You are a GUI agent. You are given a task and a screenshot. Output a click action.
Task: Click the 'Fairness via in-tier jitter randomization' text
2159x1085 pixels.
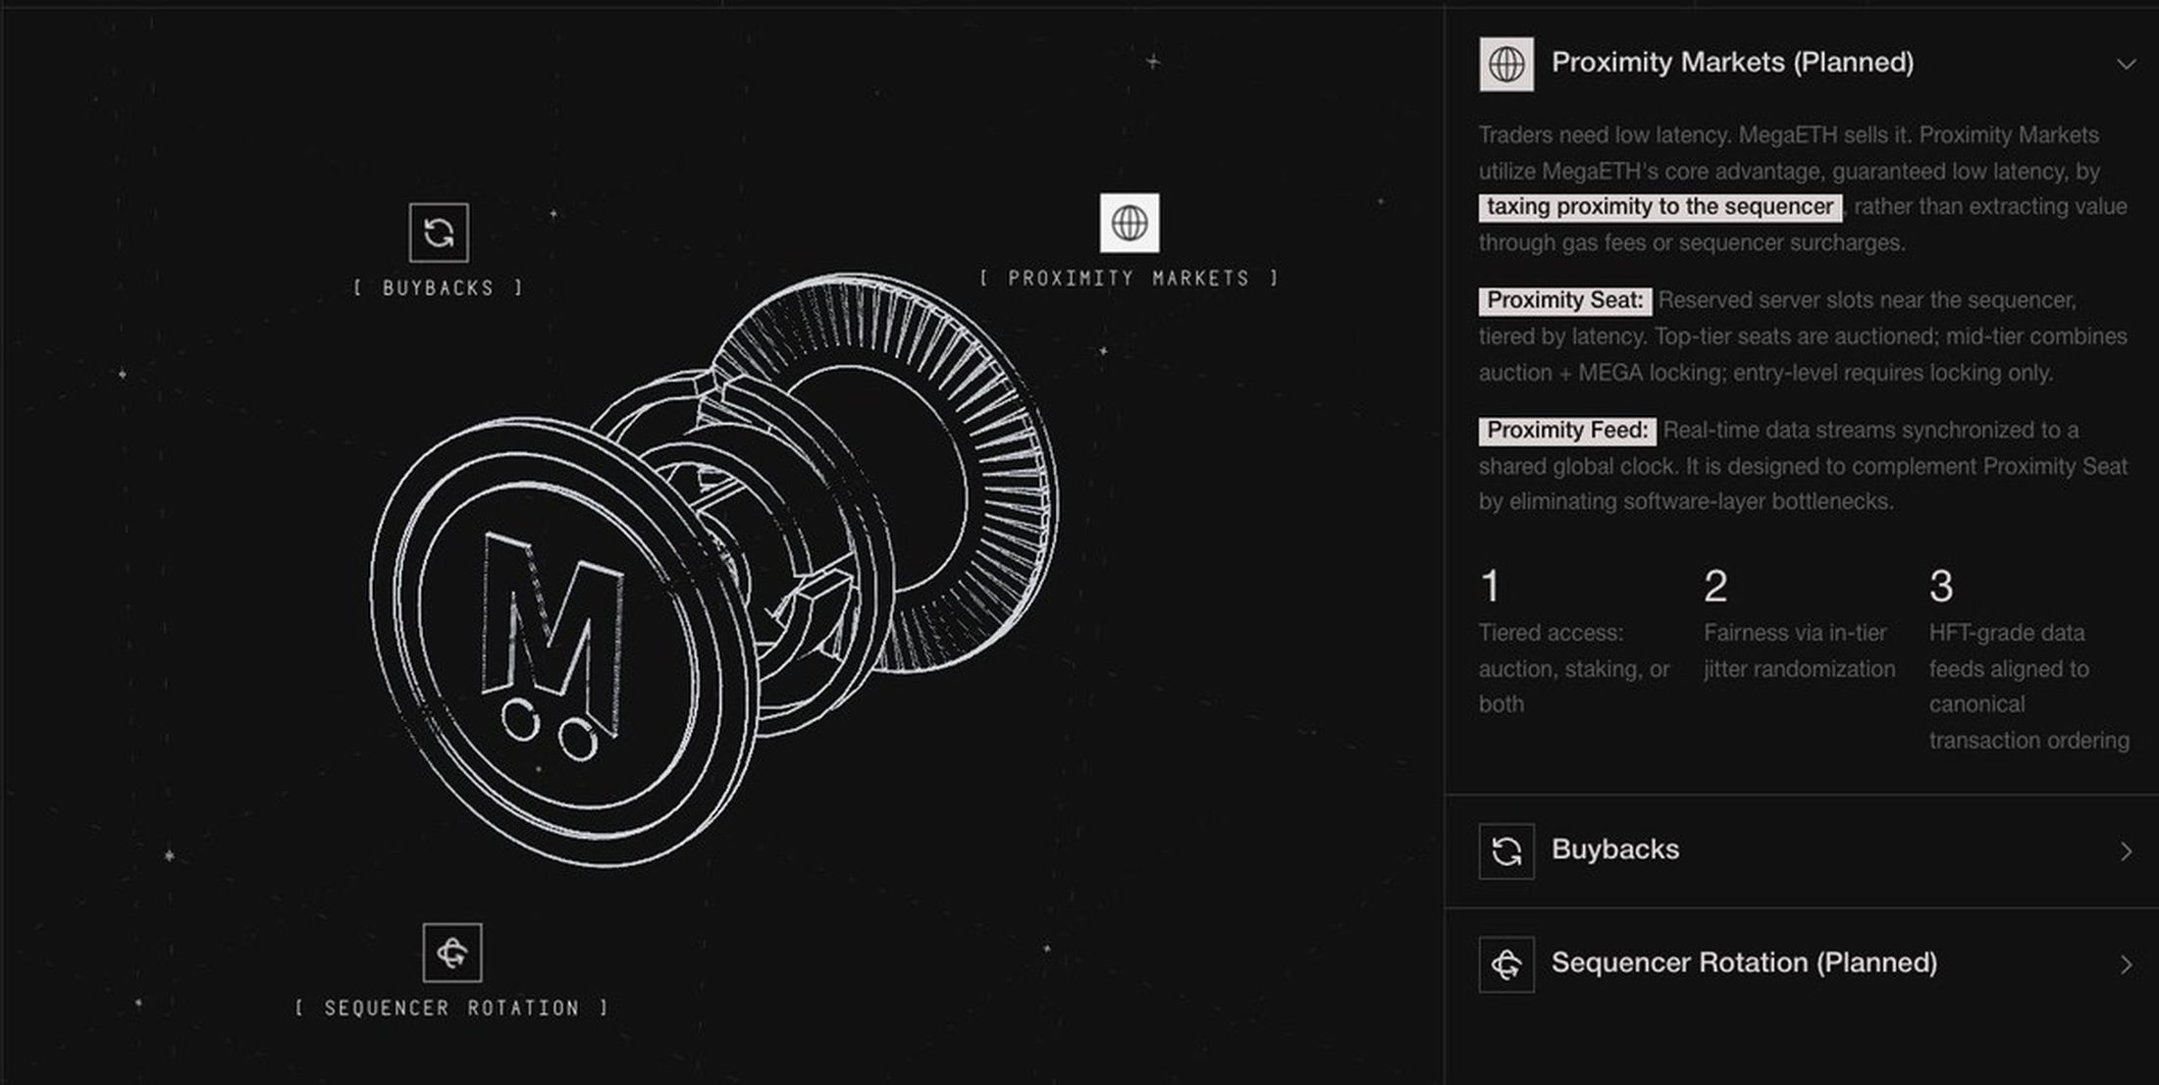tap(1800, 651)
